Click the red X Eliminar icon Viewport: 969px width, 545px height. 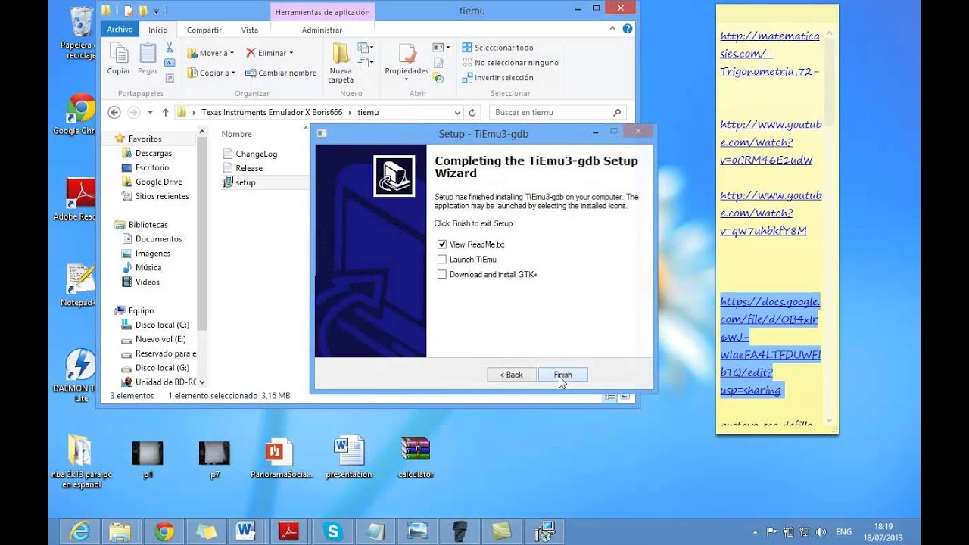click(x=251, y=53)
